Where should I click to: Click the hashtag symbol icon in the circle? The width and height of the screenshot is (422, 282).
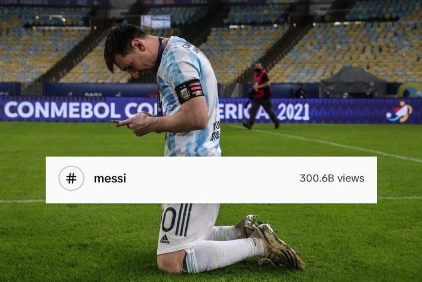[x=71, y=178]
